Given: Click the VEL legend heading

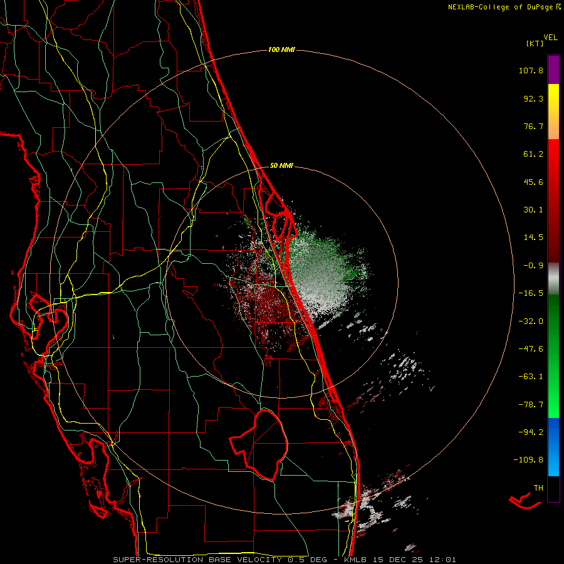Looking at the screenshot, I should (x=551, y=37).
